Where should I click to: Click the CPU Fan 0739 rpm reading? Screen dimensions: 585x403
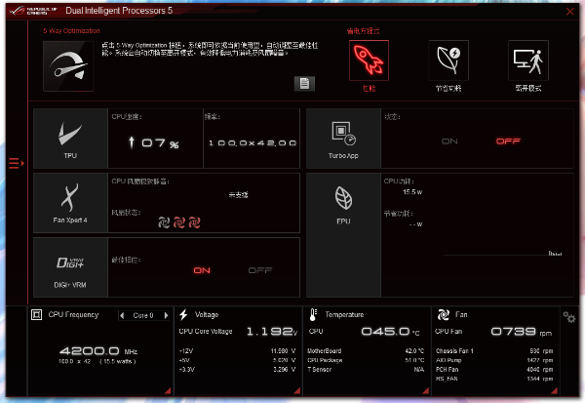521,332
